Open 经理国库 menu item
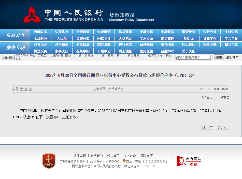This screenshot has width=242, height=179. (83, 39)
